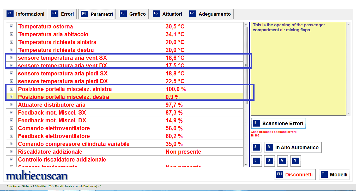Toggle Feedback mot. Miscel. DX checkbox
This screenshot has width=357, height=191.
coord(11,120)
